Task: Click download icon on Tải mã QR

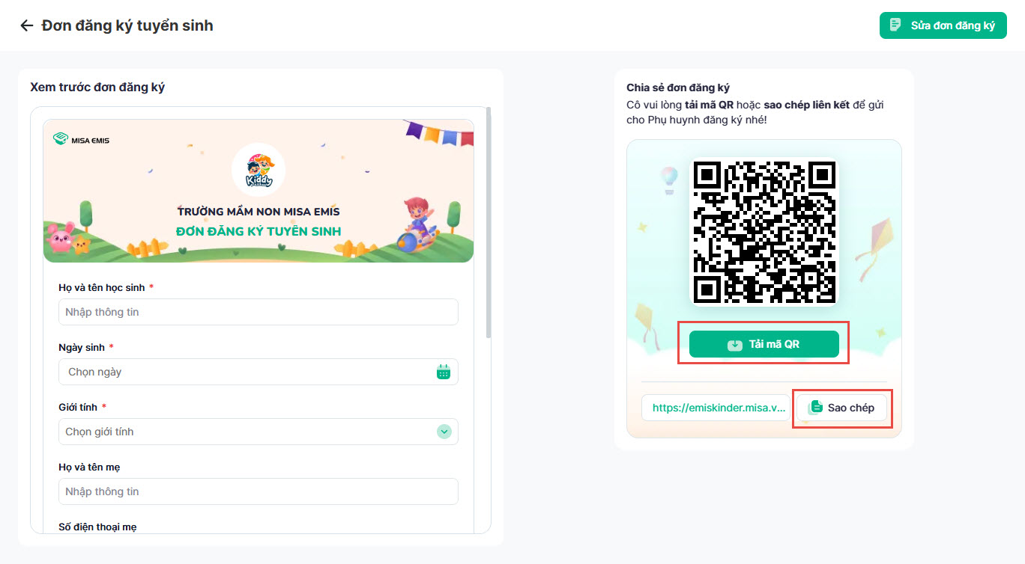Action: point(735,345)
